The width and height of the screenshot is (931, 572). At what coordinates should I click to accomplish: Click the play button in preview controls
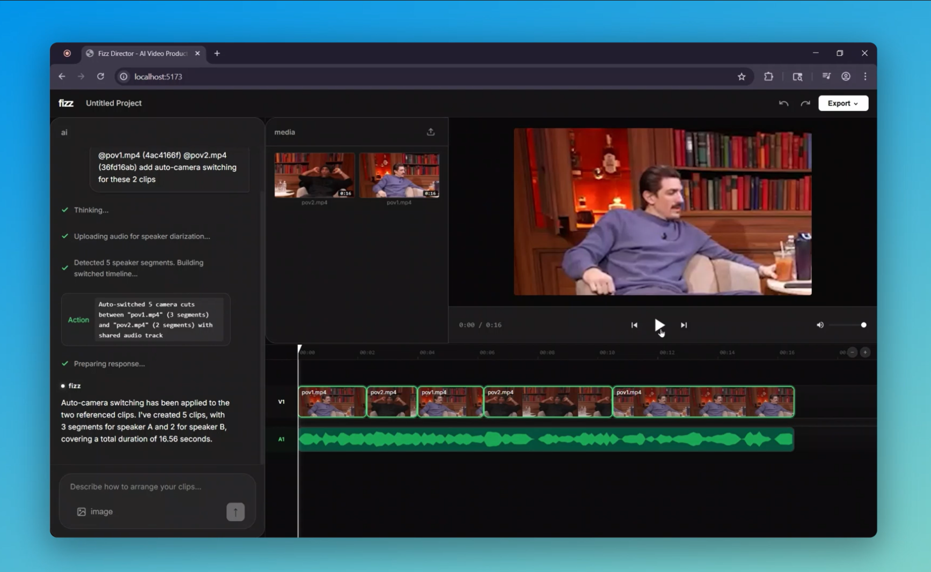(x=659, y=325)
